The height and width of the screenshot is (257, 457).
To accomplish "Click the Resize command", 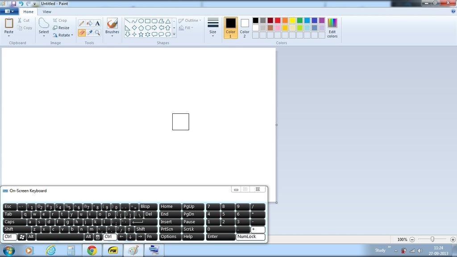I will click(x=62, y=28).
